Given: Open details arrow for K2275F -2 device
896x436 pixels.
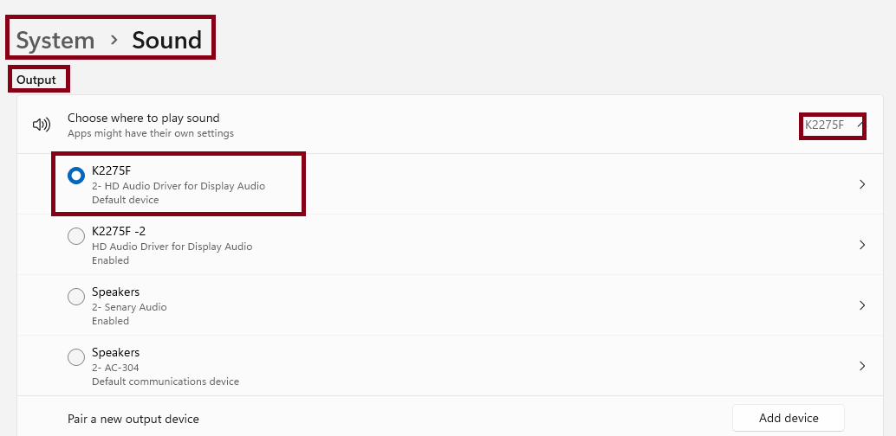Looking at the screenshot, I should pyautogui.click(x=862, y=245).
